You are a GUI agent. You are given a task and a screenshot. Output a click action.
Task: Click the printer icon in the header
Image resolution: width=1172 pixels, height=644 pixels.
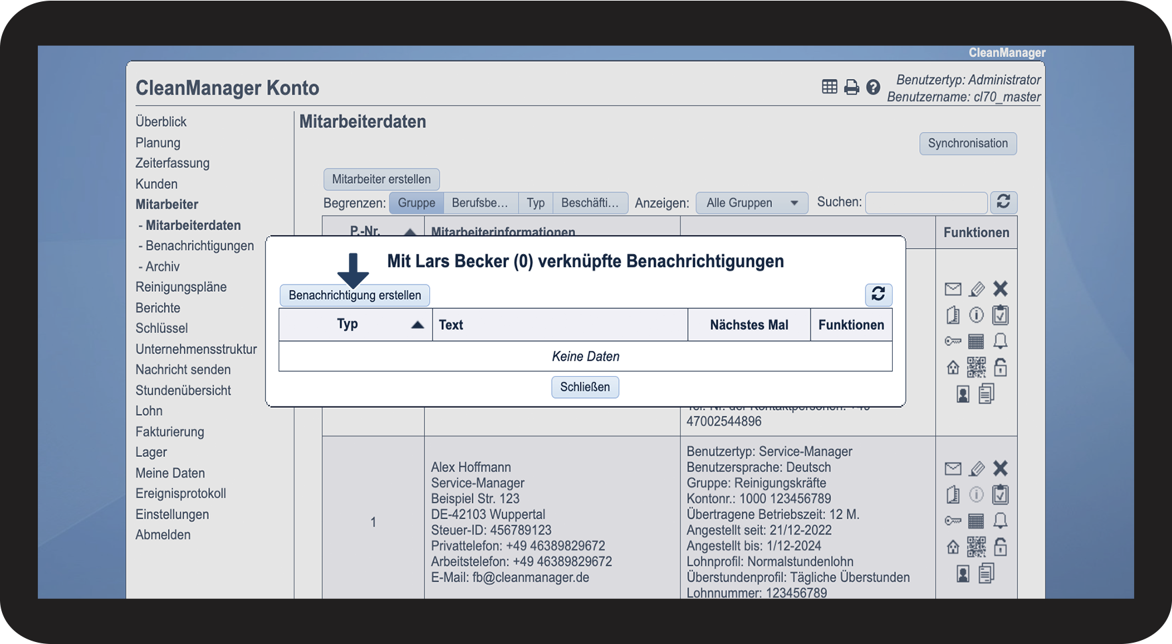852,88
